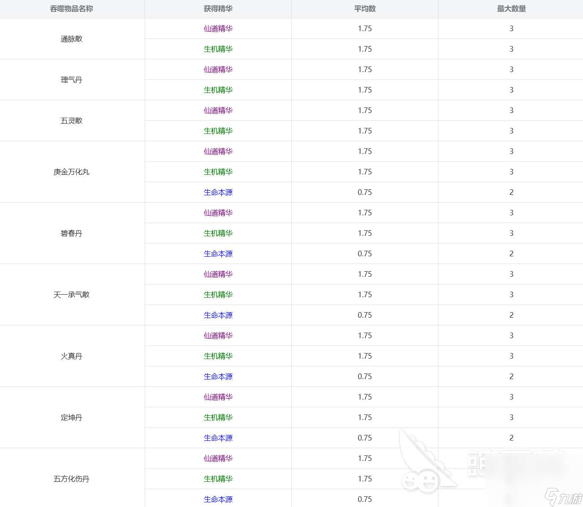Click 生机精华 in the 理气丹 row
Image resolution: width=583 pixels, height=507 pixels.
(218, 90)
